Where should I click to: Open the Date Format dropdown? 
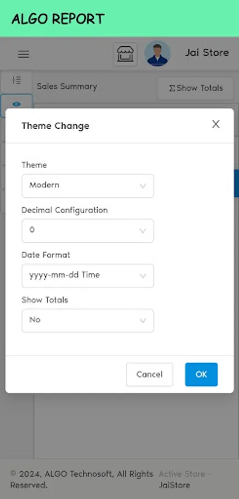point(88,276)
